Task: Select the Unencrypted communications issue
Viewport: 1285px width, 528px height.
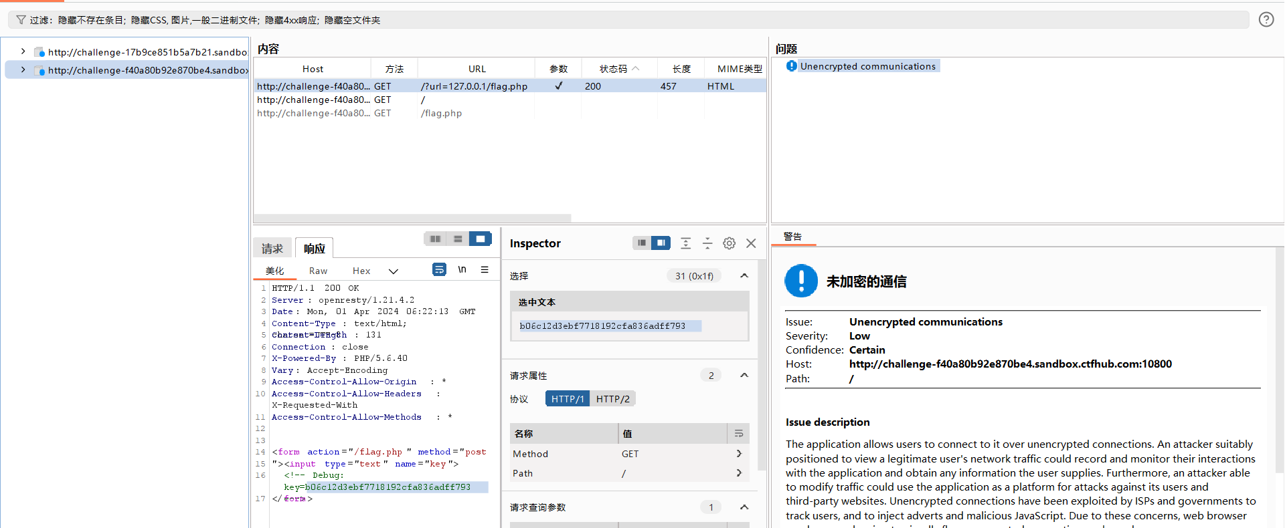Action: point(867,66)
